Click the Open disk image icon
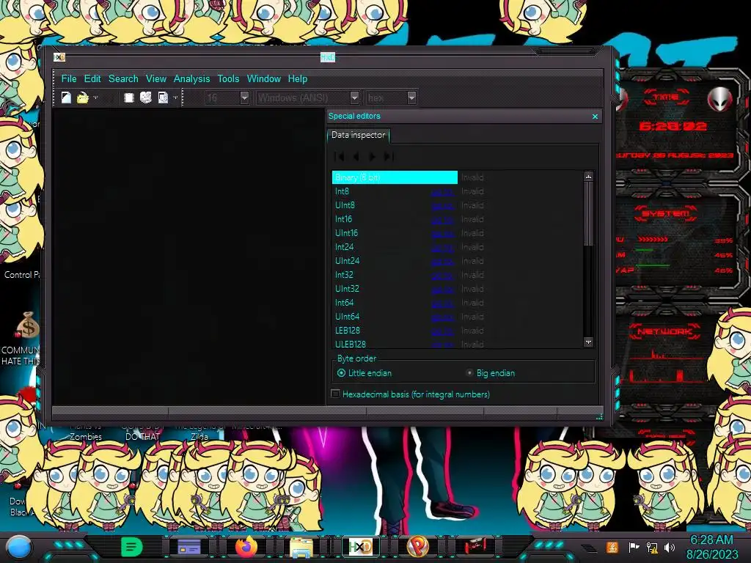The height and width of the screenshot is (563, 751). [163, 97]
